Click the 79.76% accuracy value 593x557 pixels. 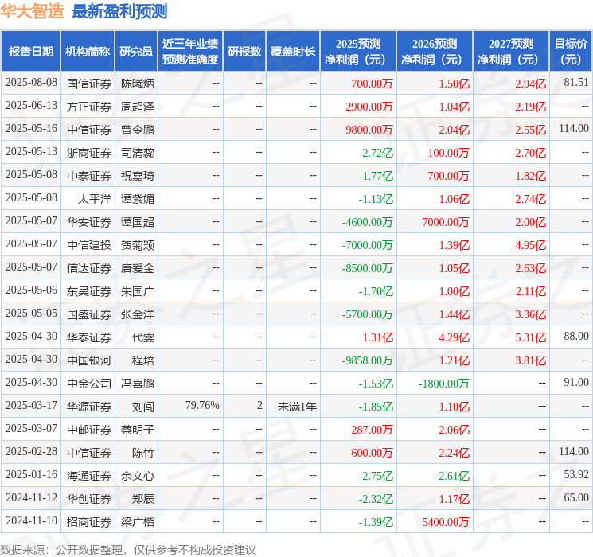(x=202, y=405)
